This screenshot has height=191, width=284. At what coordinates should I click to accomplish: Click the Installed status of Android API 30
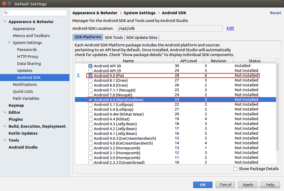point(242,66)
